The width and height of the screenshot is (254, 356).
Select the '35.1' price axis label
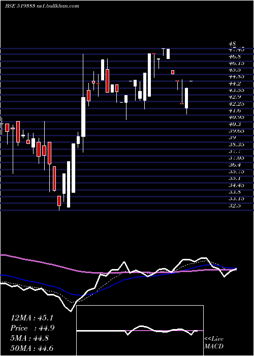(x=235, y=178)
